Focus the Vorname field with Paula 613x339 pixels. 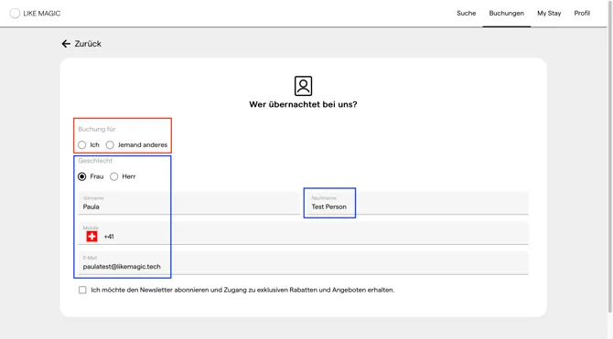point(188,203)
